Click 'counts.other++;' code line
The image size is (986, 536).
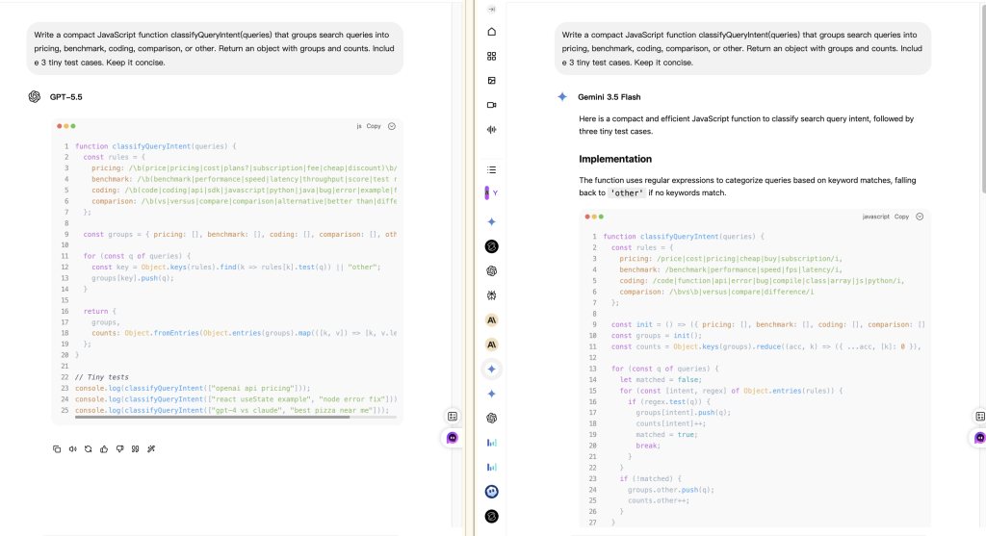click(x=659, y=500)
